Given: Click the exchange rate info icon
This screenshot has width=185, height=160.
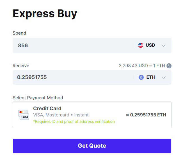Looking at the screenshot, I should 169,66.
